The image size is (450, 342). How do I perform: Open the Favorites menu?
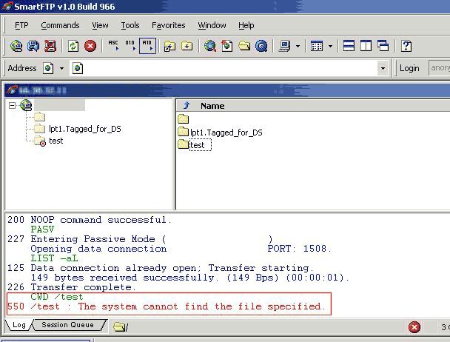point(168,25)
